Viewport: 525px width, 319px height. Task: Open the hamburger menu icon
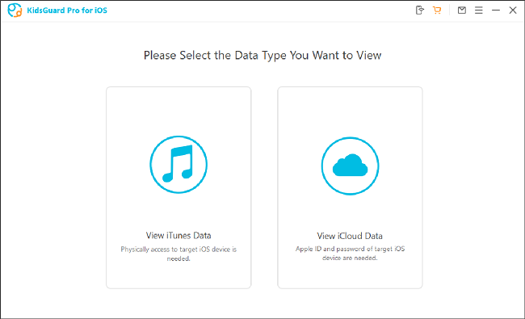(x=478, y=10)
